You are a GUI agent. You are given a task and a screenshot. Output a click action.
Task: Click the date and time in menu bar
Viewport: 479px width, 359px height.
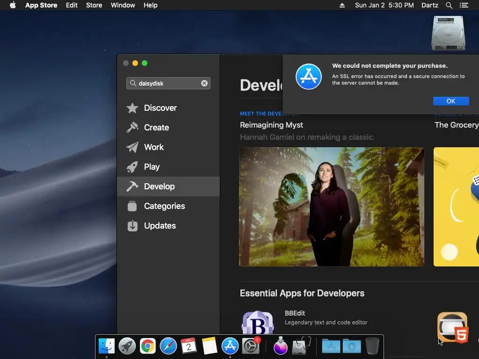(x=385, y=5)
